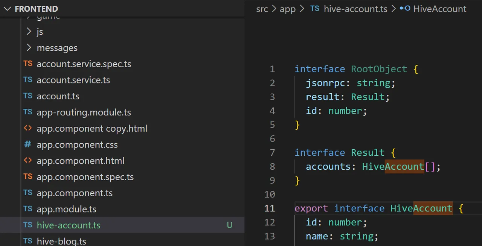Viewport: 482px width, 246px height.
Task: Click TS icon of hive-blog.ts
Action: point(28,241)
